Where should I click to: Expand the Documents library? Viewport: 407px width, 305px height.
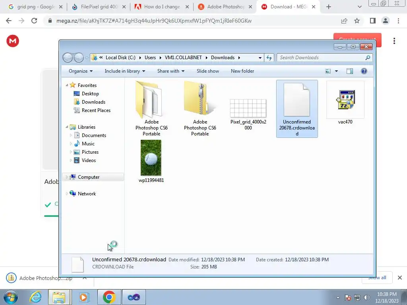[x=71, y=135]
